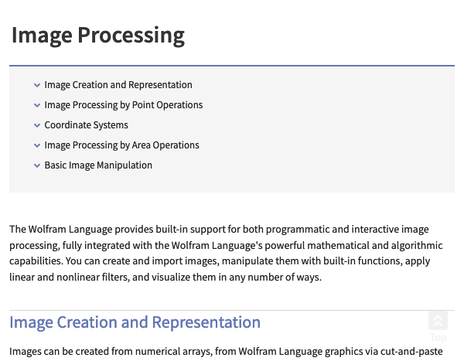
Task: Navigate to Basic Image Manipulation section
Action: [98, 165]
